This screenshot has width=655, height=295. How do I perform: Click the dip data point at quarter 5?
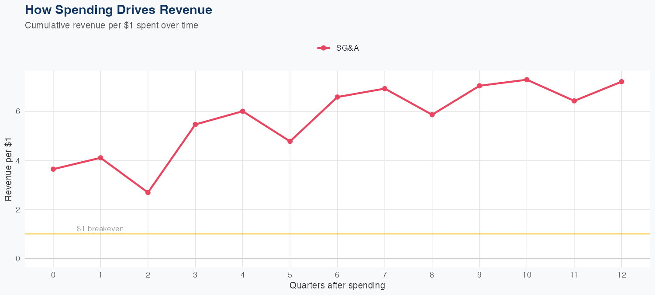[x=290, y=141]
